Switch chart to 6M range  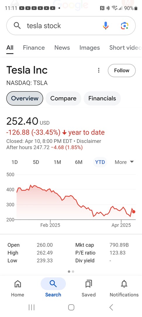pos(79,162)
